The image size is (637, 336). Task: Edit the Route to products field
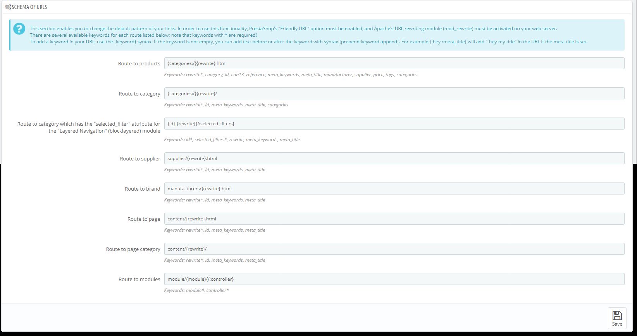click(394, 63)
